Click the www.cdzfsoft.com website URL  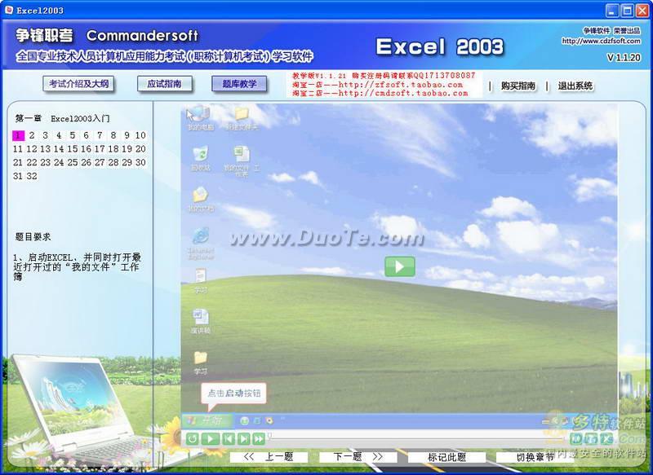pos(601,41)
